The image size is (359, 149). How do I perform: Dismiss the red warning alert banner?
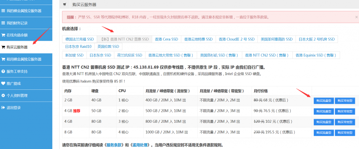coord(356,16)
